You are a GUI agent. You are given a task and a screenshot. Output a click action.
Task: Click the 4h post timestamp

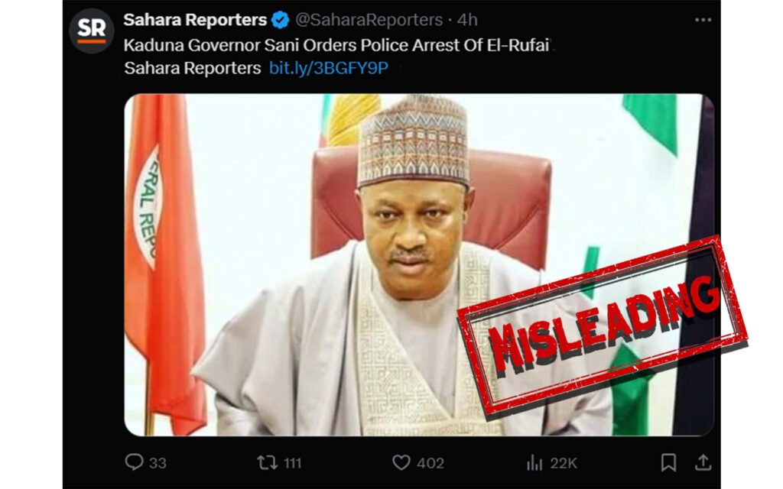pos(467,20)
